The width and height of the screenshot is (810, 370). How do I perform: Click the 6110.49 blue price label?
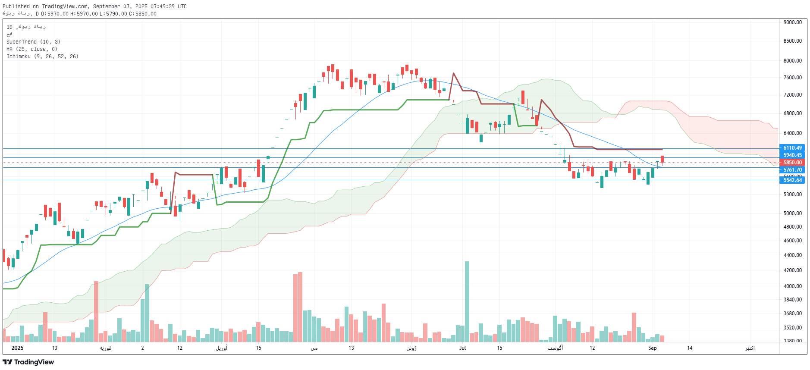tap(792, 148)
